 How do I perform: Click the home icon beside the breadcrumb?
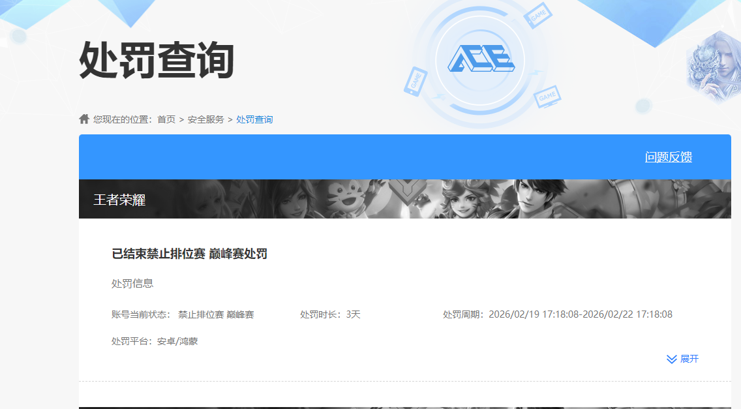[83, 118]
